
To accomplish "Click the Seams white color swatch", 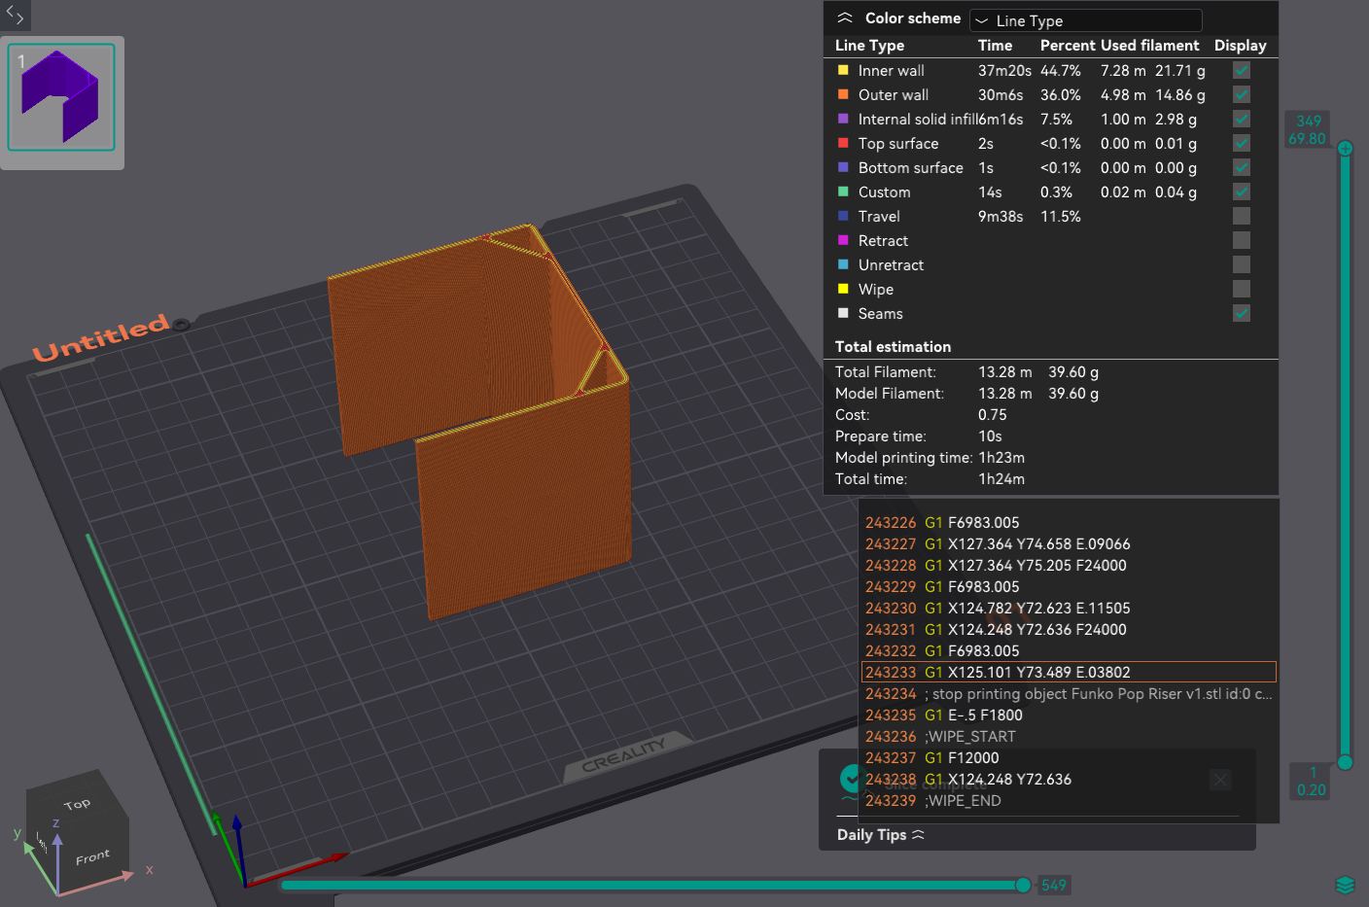I will click(843, 313).
